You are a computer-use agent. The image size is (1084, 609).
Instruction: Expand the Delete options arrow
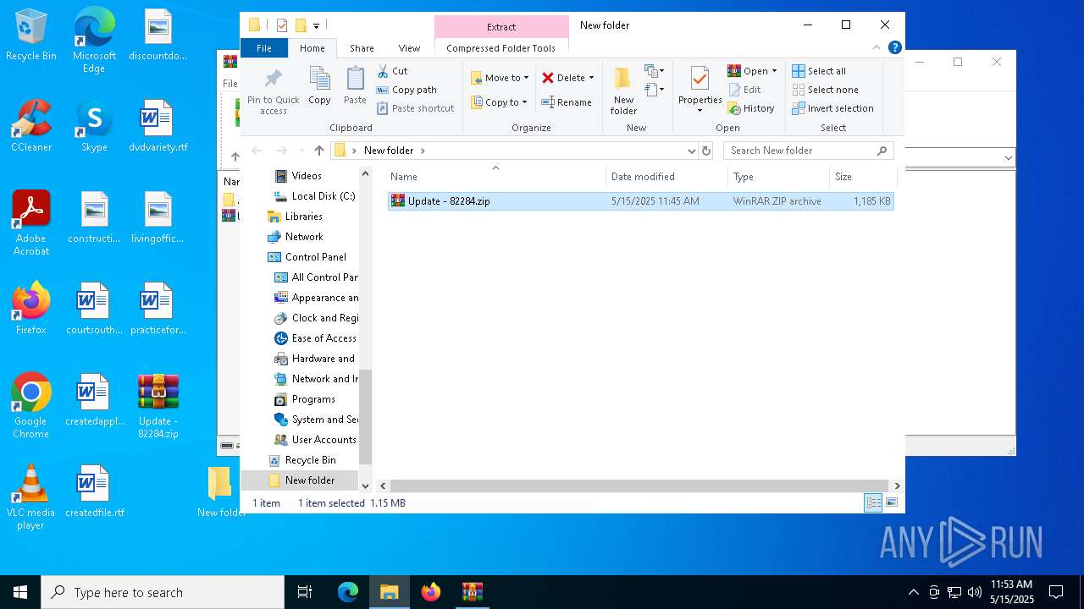click(x=591, y=78)
